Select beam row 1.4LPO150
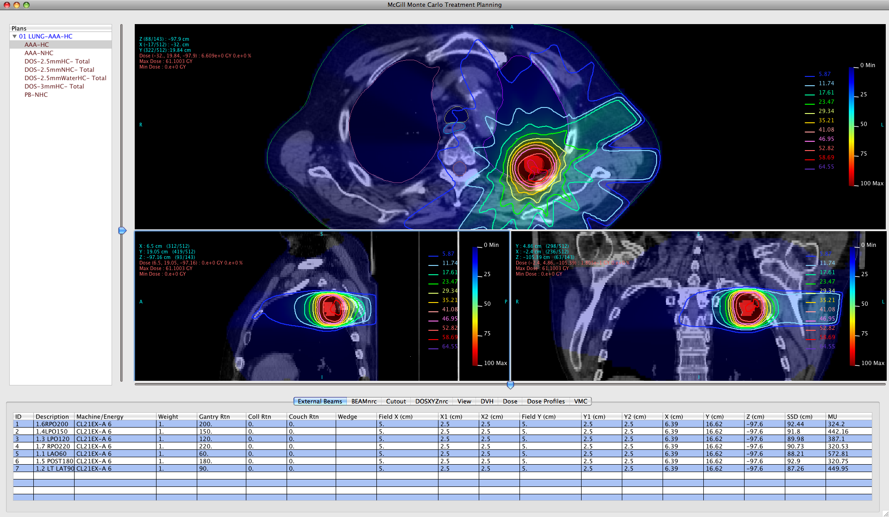This screenshot has width=889, height=517. pyautogui.click(x=442, y=431)
